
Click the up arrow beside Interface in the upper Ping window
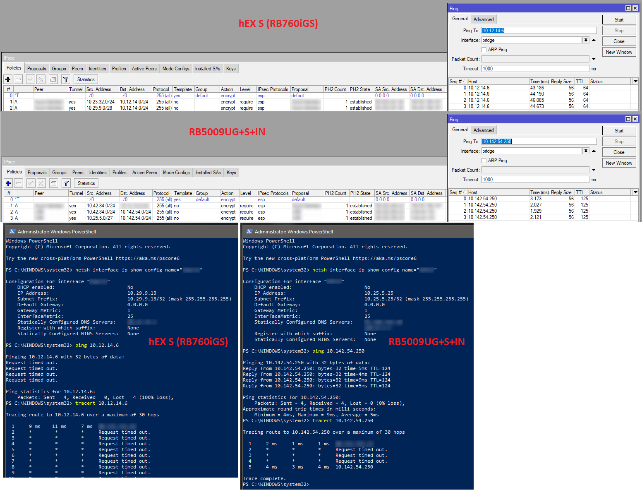tap(594, 40)
